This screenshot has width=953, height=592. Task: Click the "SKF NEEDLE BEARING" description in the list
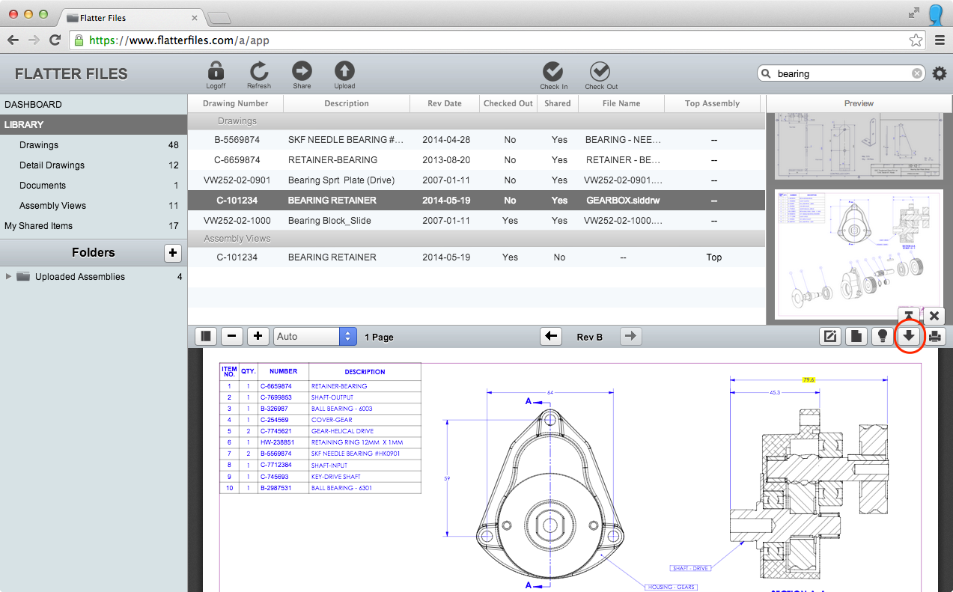[x=346, y=140]
